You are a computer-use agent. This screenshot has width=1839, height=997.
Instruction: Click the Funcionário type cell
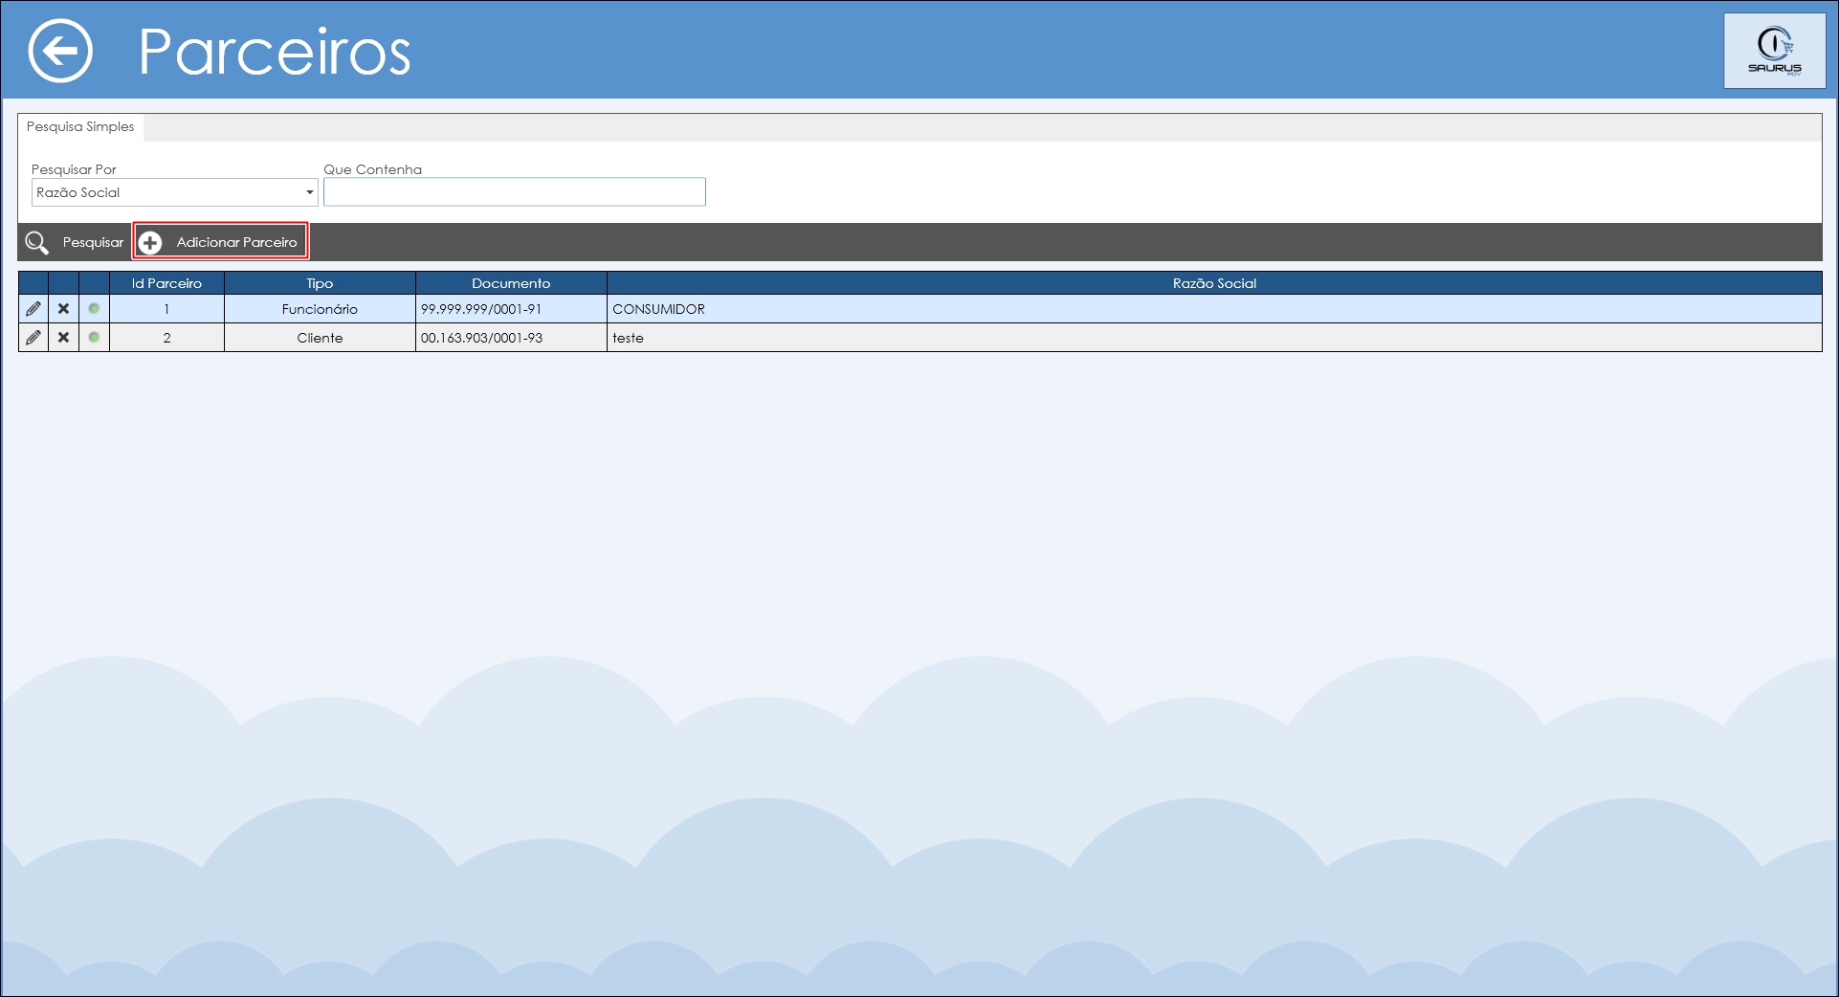point(320,309)
